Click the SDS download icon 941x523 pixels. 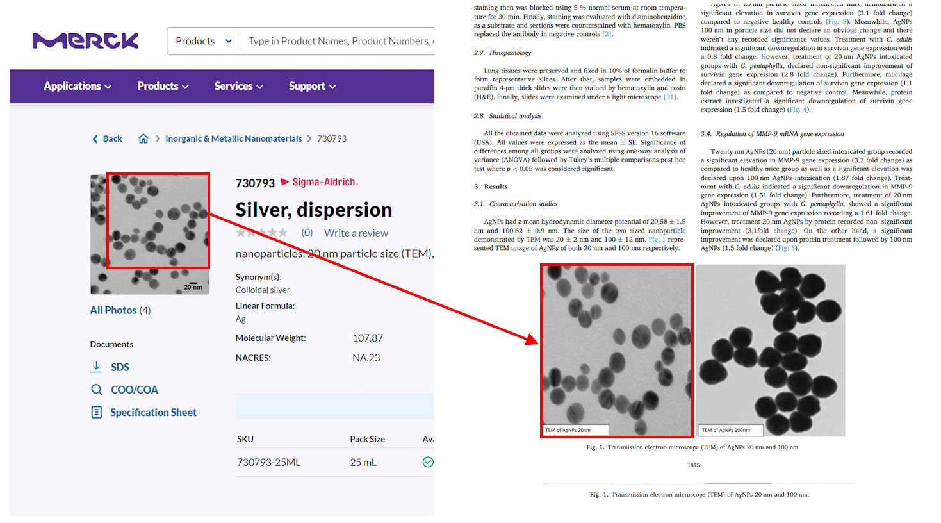(x=96, y=367)
